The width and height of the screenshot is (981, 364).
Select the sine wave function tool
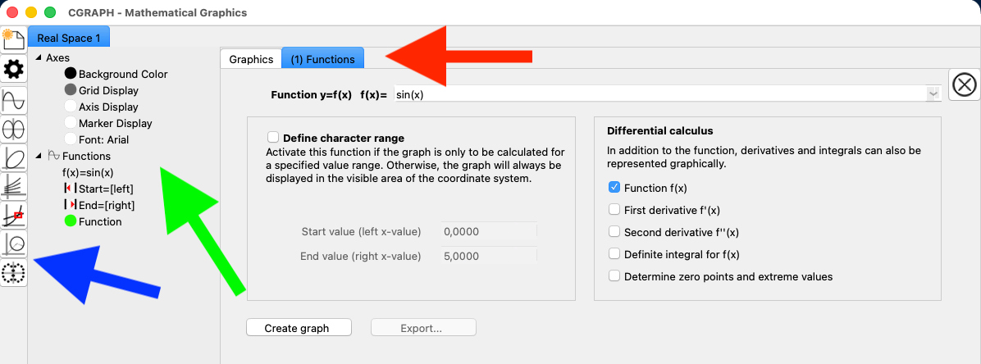point(14,100)
